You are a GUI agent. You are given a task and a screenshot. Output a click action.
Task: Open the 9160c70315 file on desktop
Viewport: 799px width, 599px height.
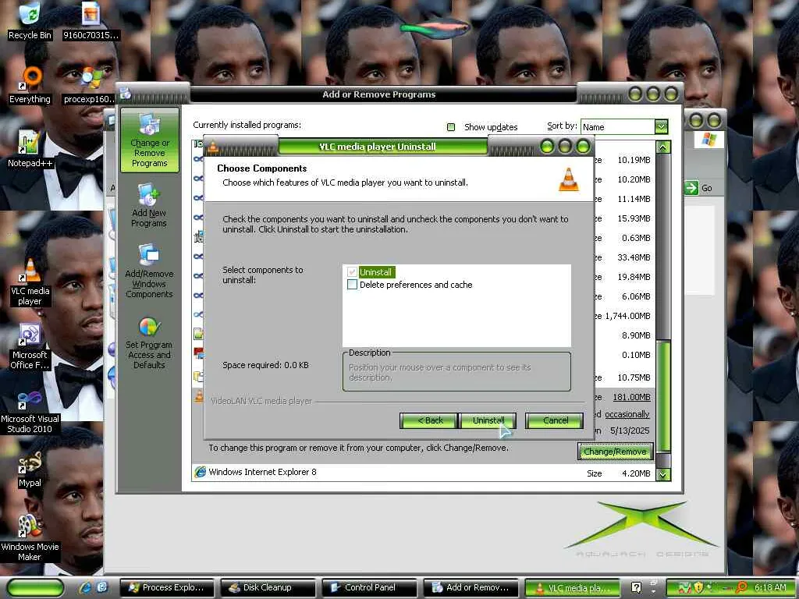[x=91, y=21]
